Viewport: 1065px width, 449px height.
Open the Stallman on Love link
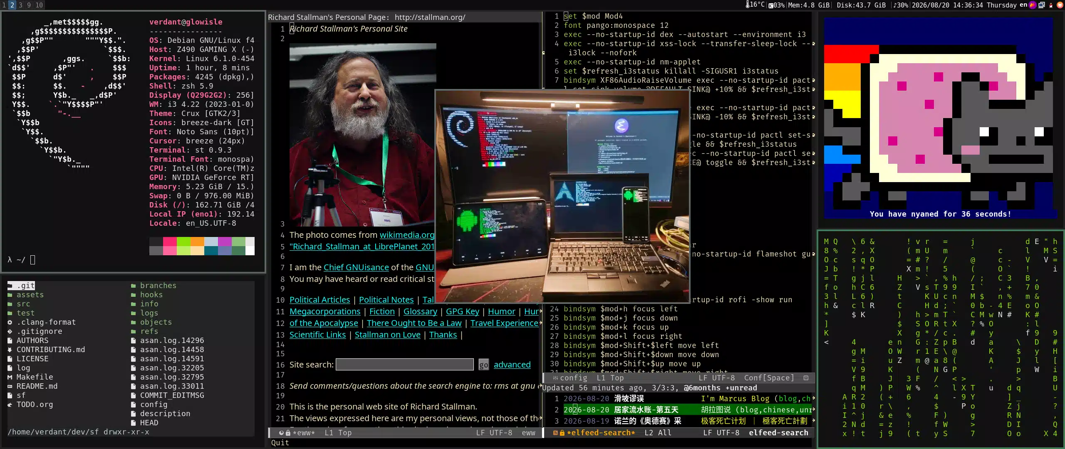(x=387, y=335)
